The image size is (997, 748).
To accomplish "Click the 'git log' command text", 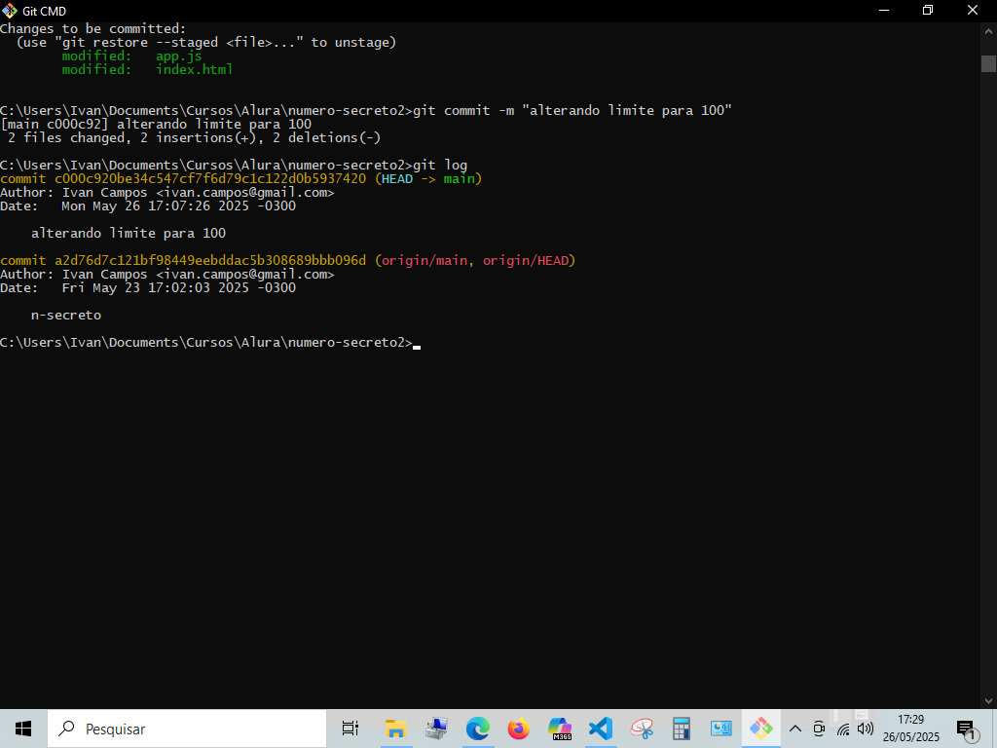I will [x=440, y=166].
